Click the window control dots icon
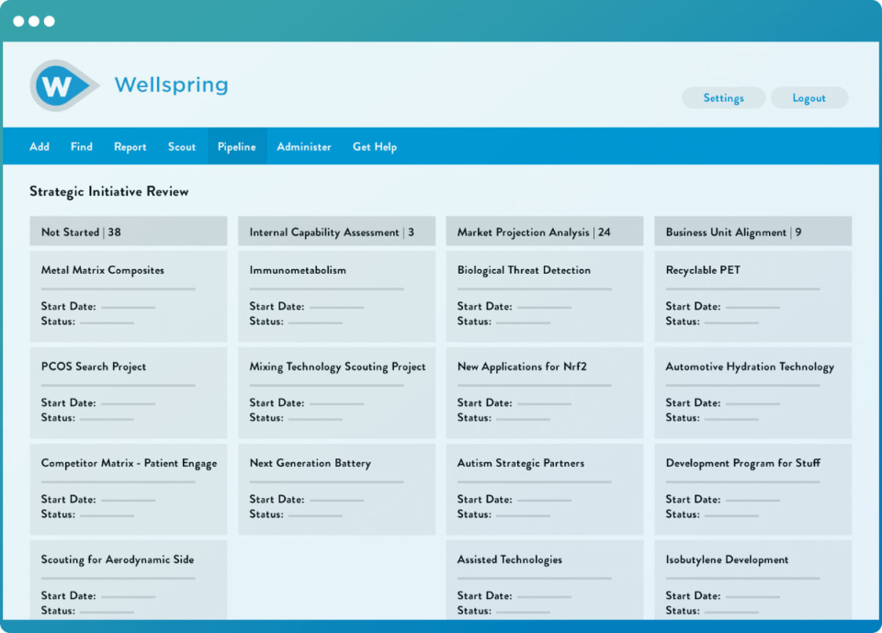Screen dimensions: 882x633 click(x=34, y=19)
